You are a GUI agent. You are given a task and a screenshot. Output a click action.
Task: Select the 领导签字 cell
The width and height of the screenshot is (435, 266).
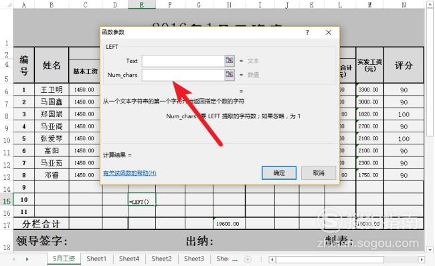(x=41, y=241)
